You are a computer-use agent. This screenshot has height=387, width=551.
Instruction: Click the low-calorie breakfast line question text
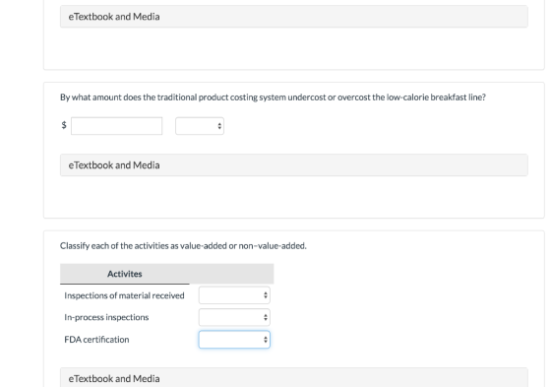(273, 97)
